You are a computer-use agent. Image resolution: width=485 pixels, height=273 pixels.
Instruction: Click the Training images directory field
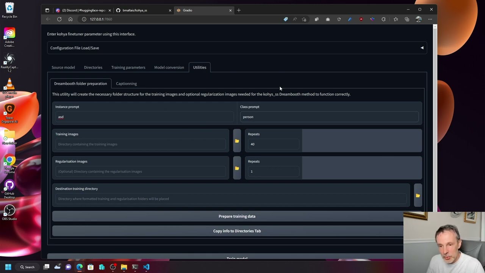coord(141,144)
